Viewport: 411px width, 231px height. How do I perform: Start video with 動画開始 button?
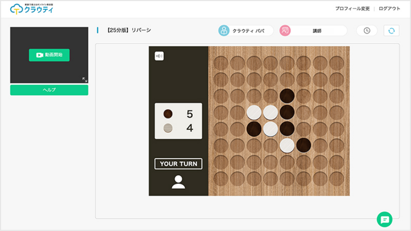tap(49, 55)
